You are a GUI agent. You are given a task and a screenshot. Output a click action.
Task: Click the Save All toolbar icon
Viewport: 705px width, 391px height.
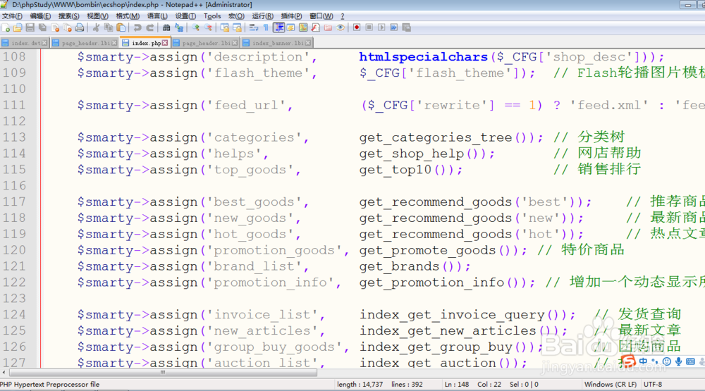click(43, 27)
